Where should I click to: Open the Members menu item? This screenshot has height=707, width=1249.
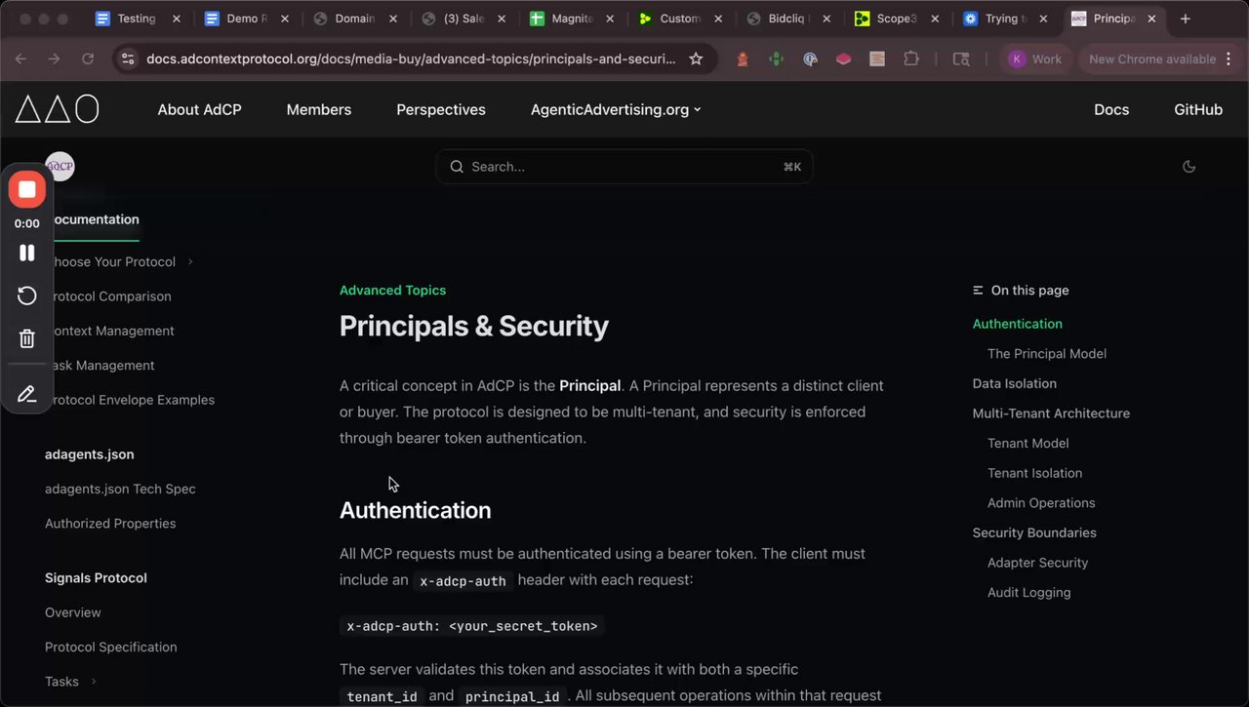coord(318,109)
